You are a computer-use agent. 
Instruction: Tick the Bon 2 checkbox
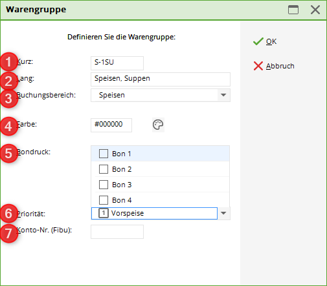[104, 169]
